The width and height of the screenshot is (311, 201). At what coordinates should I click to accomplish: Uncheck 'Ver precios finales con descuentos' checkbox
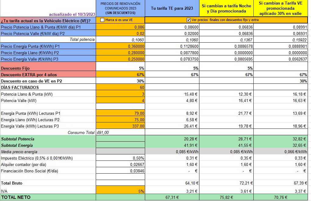click(x=189, y=20)
